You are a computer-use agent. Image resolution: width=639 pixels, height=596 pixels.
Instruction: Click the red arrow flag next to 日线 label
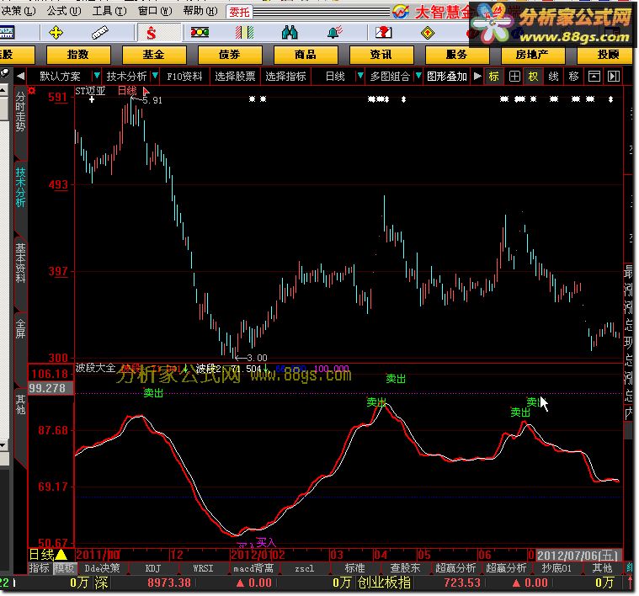(x=146, y=91)
